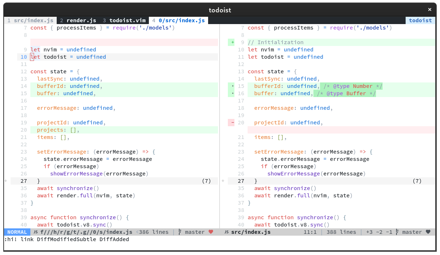Viewport: 440px width, 255px height.
Task: Click the black heart icon at far right statusline
Action: pyautogui.click(x=428, y=231)
